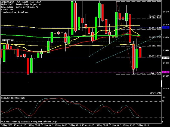The width and height of the screenshot is (170, 127).
Task: Click the white current price tag on axis
Action: point(166,58)
